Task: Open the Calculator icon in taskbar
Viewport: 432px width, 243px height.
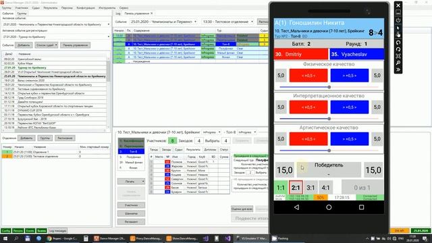Action: pos(86,238)
